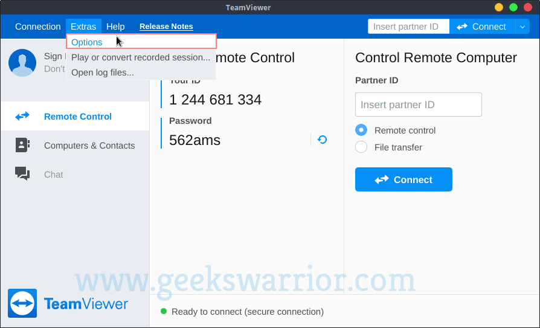
Task: Switch to the Remote Control tab
Action: [x=75, y=117]
